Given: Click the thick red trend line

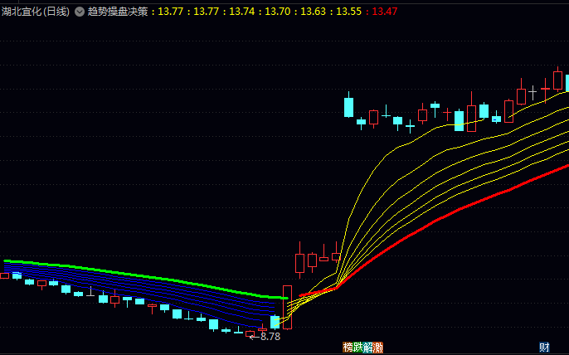Looking at the screenshot, I should 435,221.
